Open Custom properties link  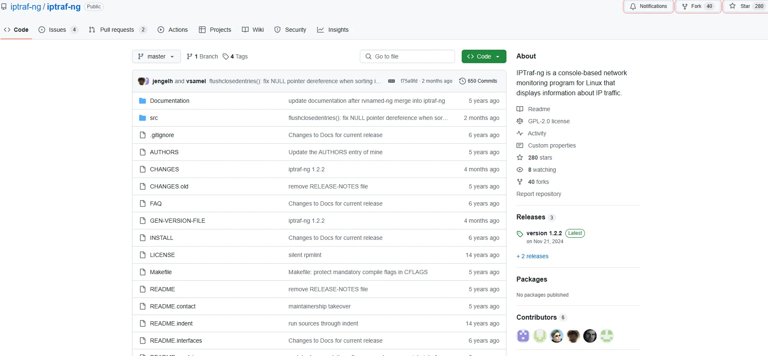552,145
